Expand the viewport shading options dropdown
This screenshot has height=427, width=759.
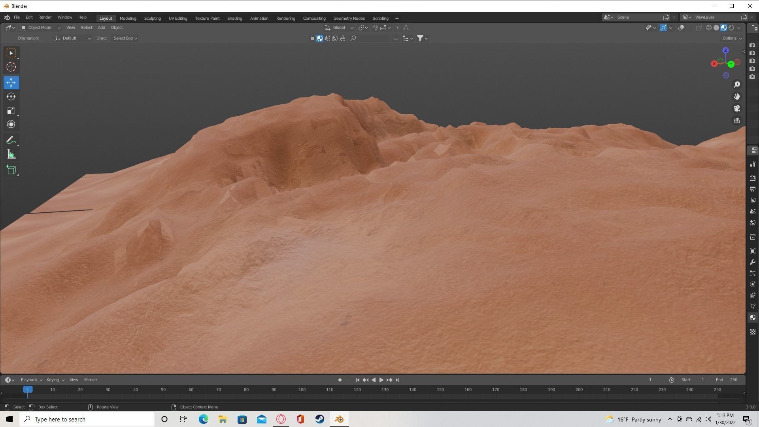pos(739,28)
